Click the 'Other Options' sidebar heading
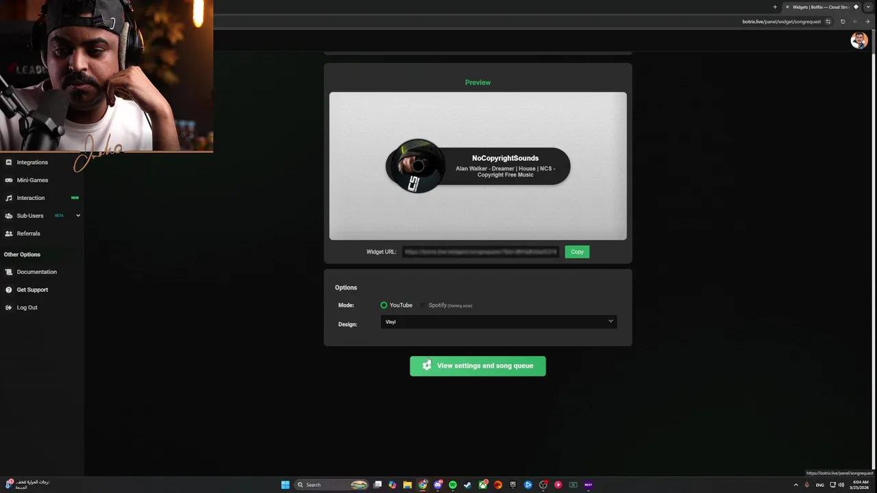This screenshot has width=877, height=493. point(22,254)
